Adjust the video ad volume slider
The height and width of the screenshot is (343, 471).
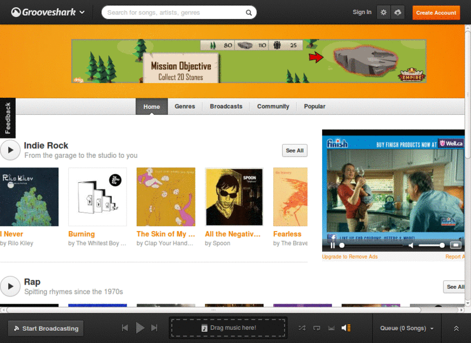click(432, 245)
